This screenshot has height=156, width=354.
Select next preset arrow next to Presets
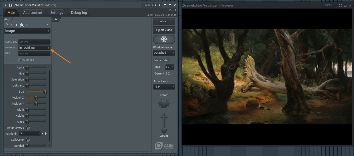coord(160,5)
